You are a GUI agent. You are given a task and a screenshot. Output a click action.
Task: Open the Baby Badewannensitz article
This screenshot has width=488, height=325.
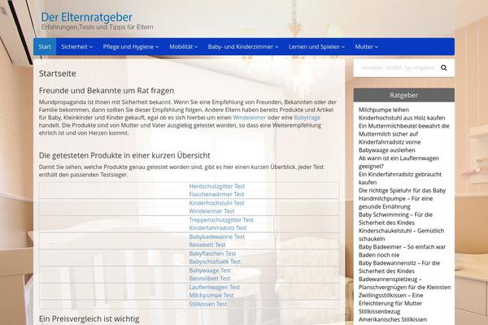tap(399, 266)
